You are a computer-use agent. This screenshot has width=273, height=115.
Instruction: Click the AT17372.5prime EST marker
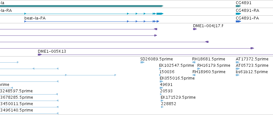[238, 62]
